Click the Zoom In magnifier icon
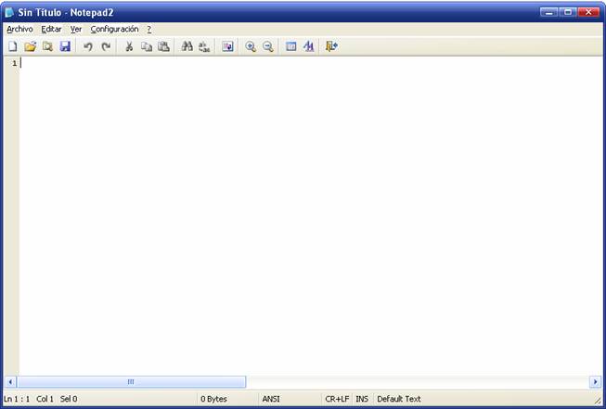Screen dimensions: 606x409 point(251,46)
